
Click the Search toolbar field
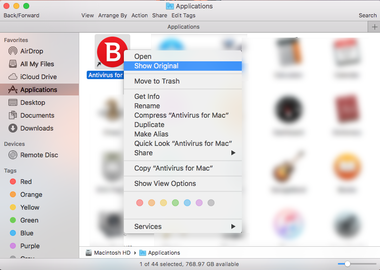[x=368, y=15]
